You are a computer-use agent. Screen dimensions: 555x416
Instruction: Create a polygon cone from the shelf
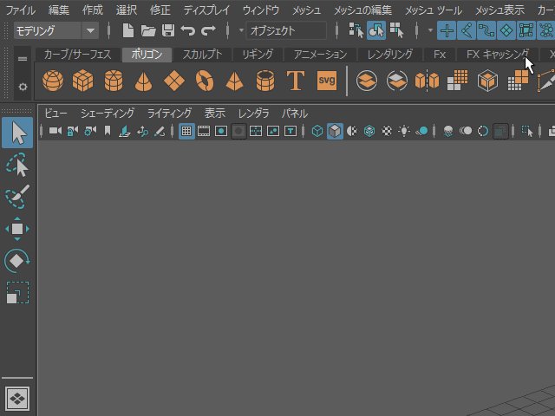click(x=144, y=81)
